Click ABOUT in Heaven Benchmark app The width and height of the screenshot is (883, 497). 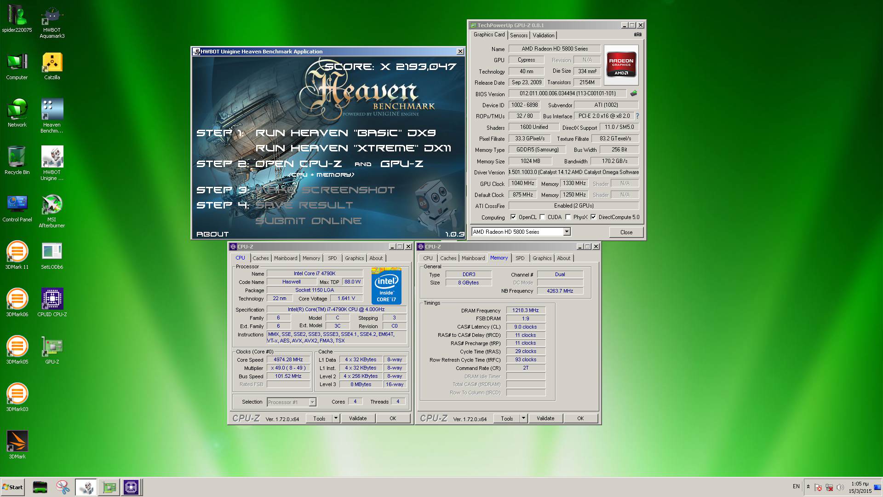click(212, 234)
